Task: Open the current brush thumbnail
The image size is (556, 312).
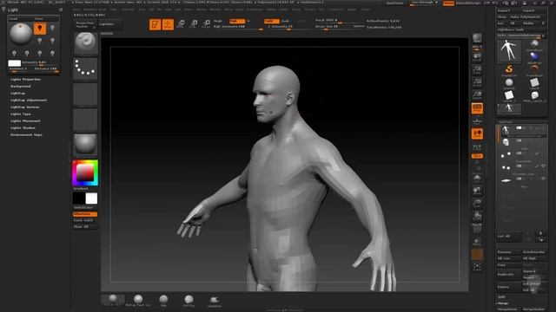Action: point(85,43)
